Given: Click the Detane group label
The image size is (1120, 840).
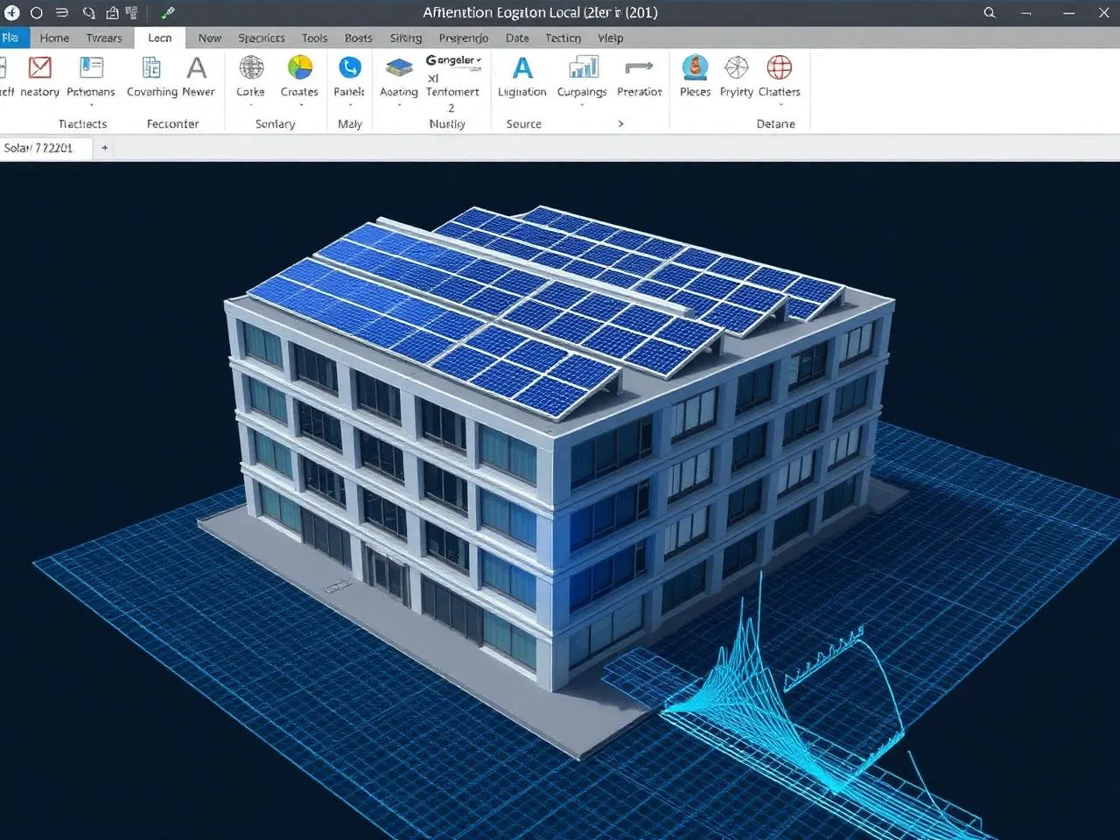Looking at the screenshot, I should (x=776, y=123).
